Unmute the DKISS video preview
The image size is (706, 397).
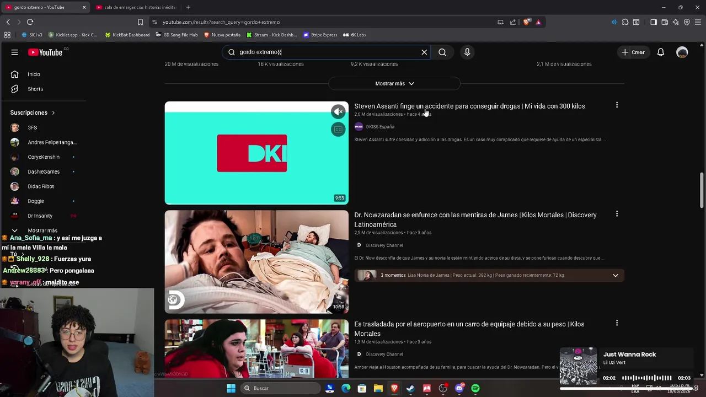338,112
